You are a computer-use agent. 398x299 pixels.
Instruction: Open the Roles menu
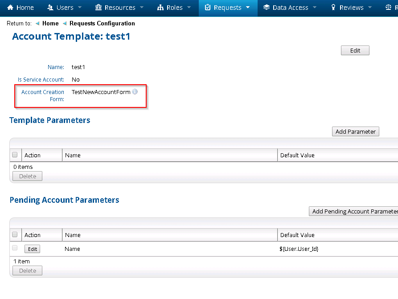point(174,8)
